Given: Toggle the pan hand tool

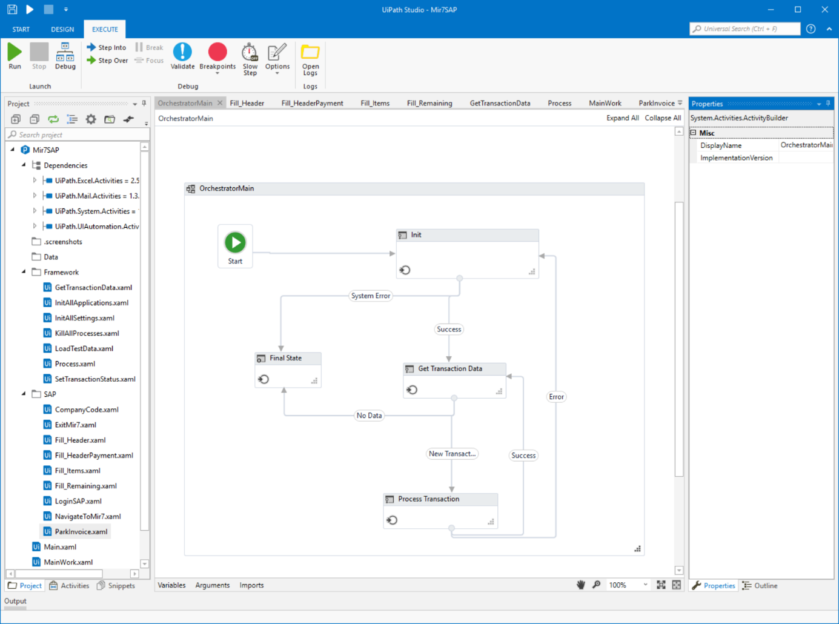Looking at the screenshot, I should tap(581, 585).
